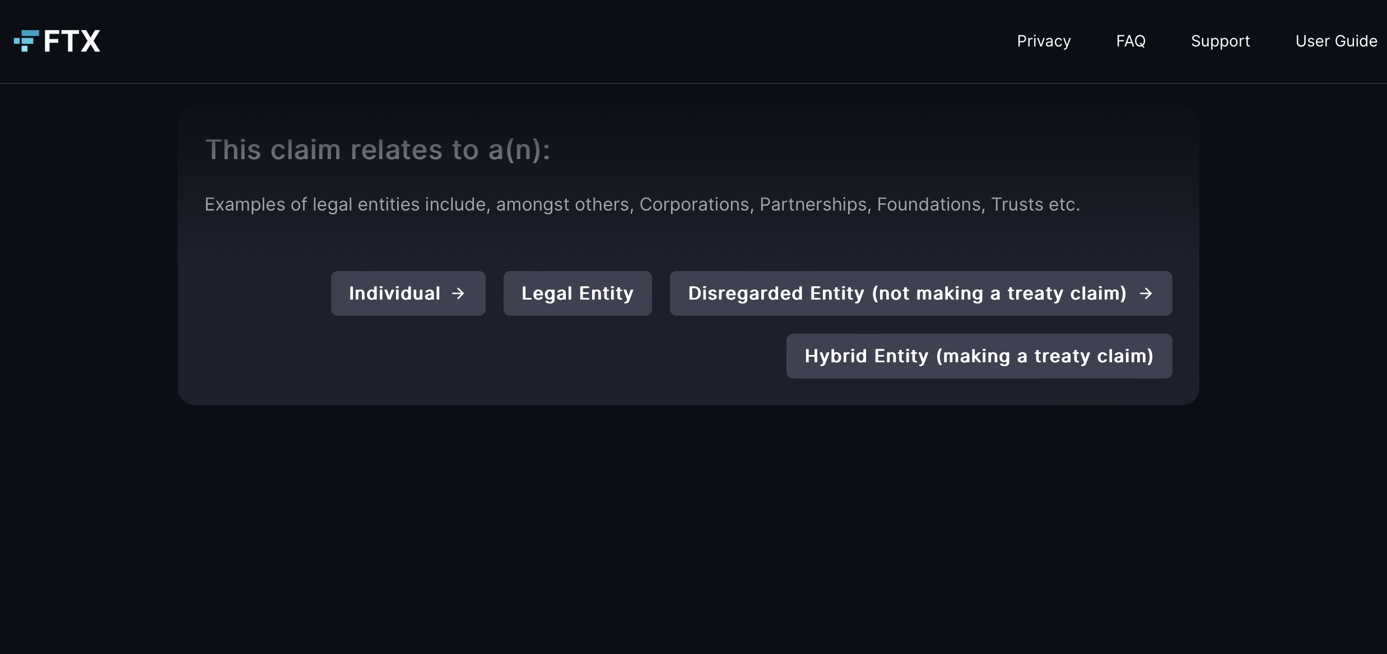This screenshot has height=654, width=1387.
Task: Click "Trusts etc." in the description
Action: [x=1035, y=204]
